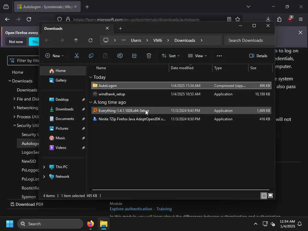Screen dimensions: 308x231
Task: Open Explore authentication - Training link
Action: (x=141, y=209)
